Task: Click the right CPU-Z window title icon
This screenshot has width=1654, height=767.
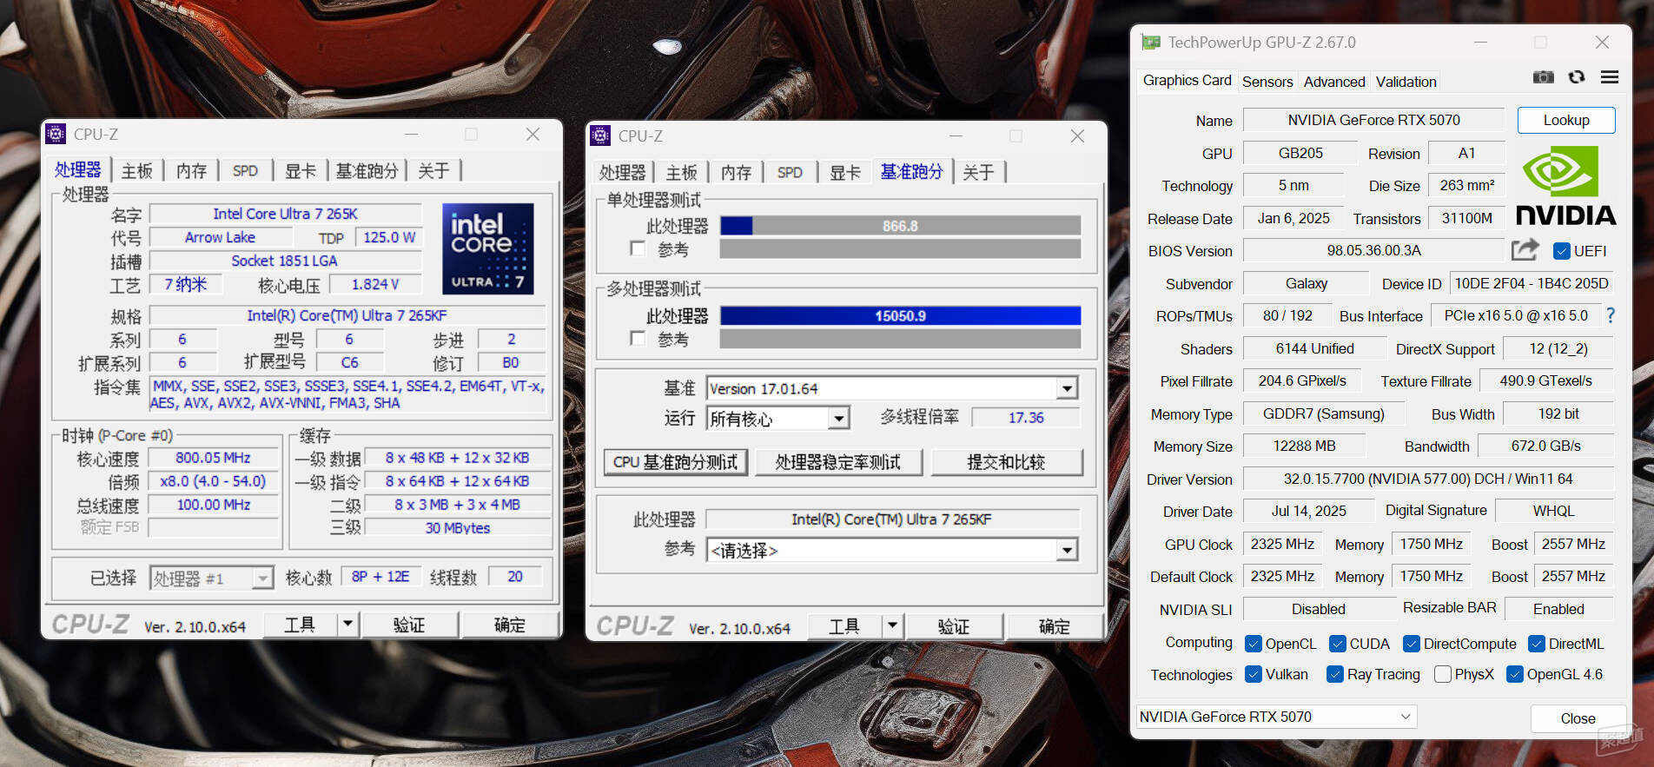Action: click(x=600, y=136)
